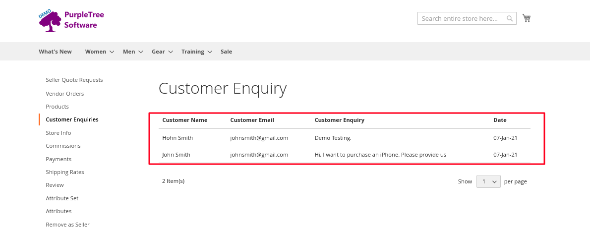The width and height of the screenshot is (590, 233).
Task: Click in the store search field
Action: (467, 18)
